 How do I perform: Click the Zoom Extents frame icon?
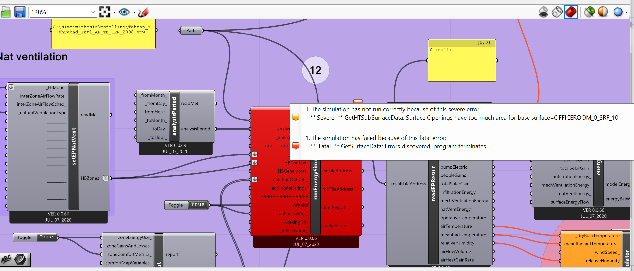point(105,12)
